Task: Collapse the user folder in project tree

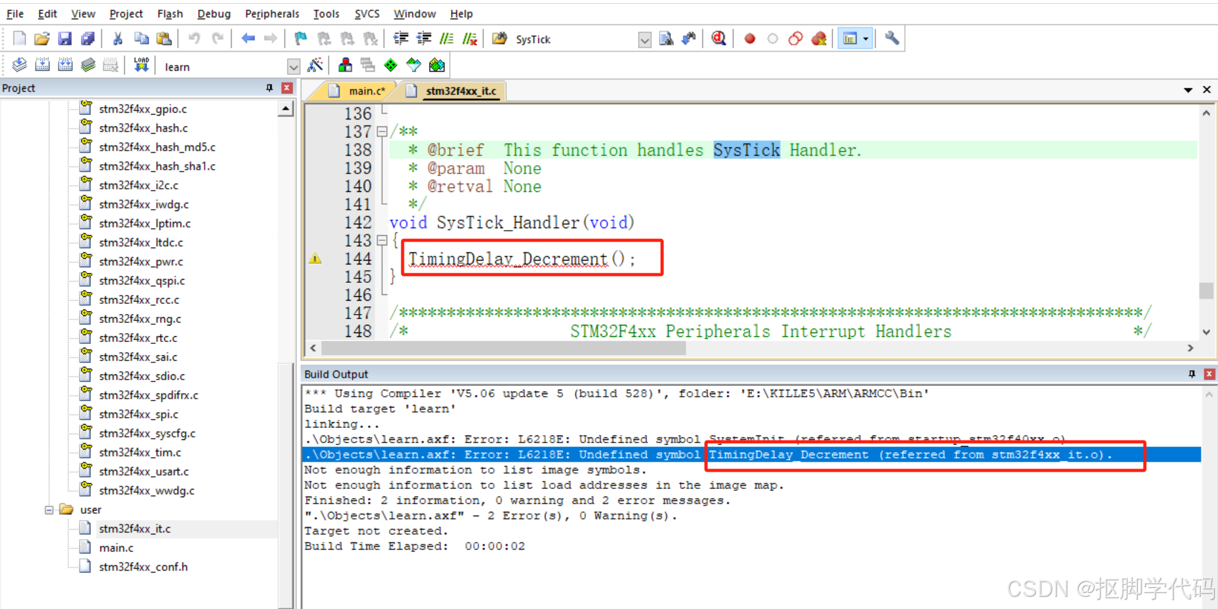Action: pos(49,510)
